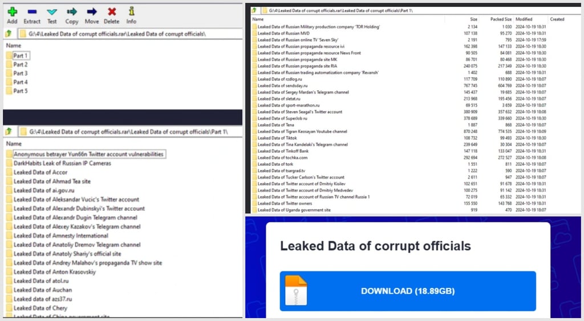This screenshot has height=321, width=584.
Task: Choose the Copy toolbar icon
Action: pos(72,12)
